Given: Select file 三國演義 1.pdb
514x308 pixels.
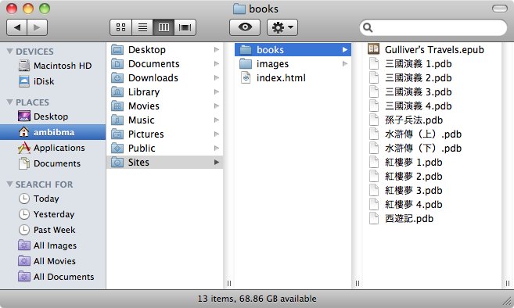Looking at the screenshot, I should coord(432,64).
